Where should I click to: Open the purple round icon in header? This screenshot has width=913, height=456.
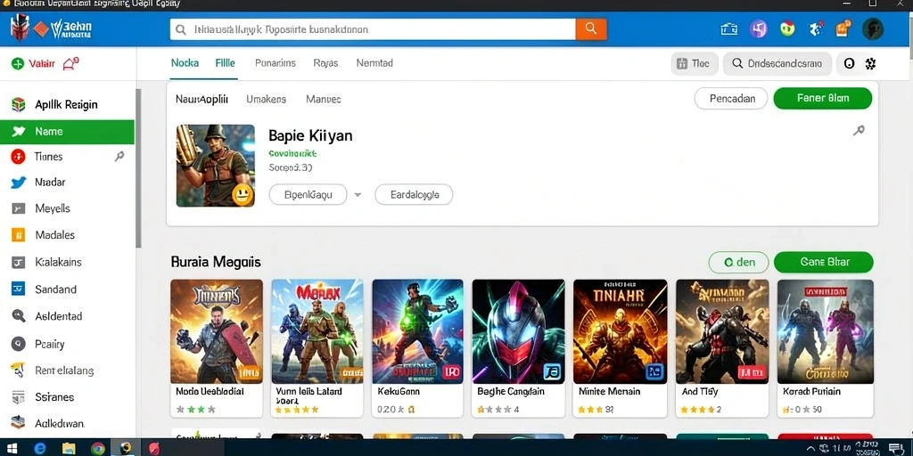coord(758,29)
